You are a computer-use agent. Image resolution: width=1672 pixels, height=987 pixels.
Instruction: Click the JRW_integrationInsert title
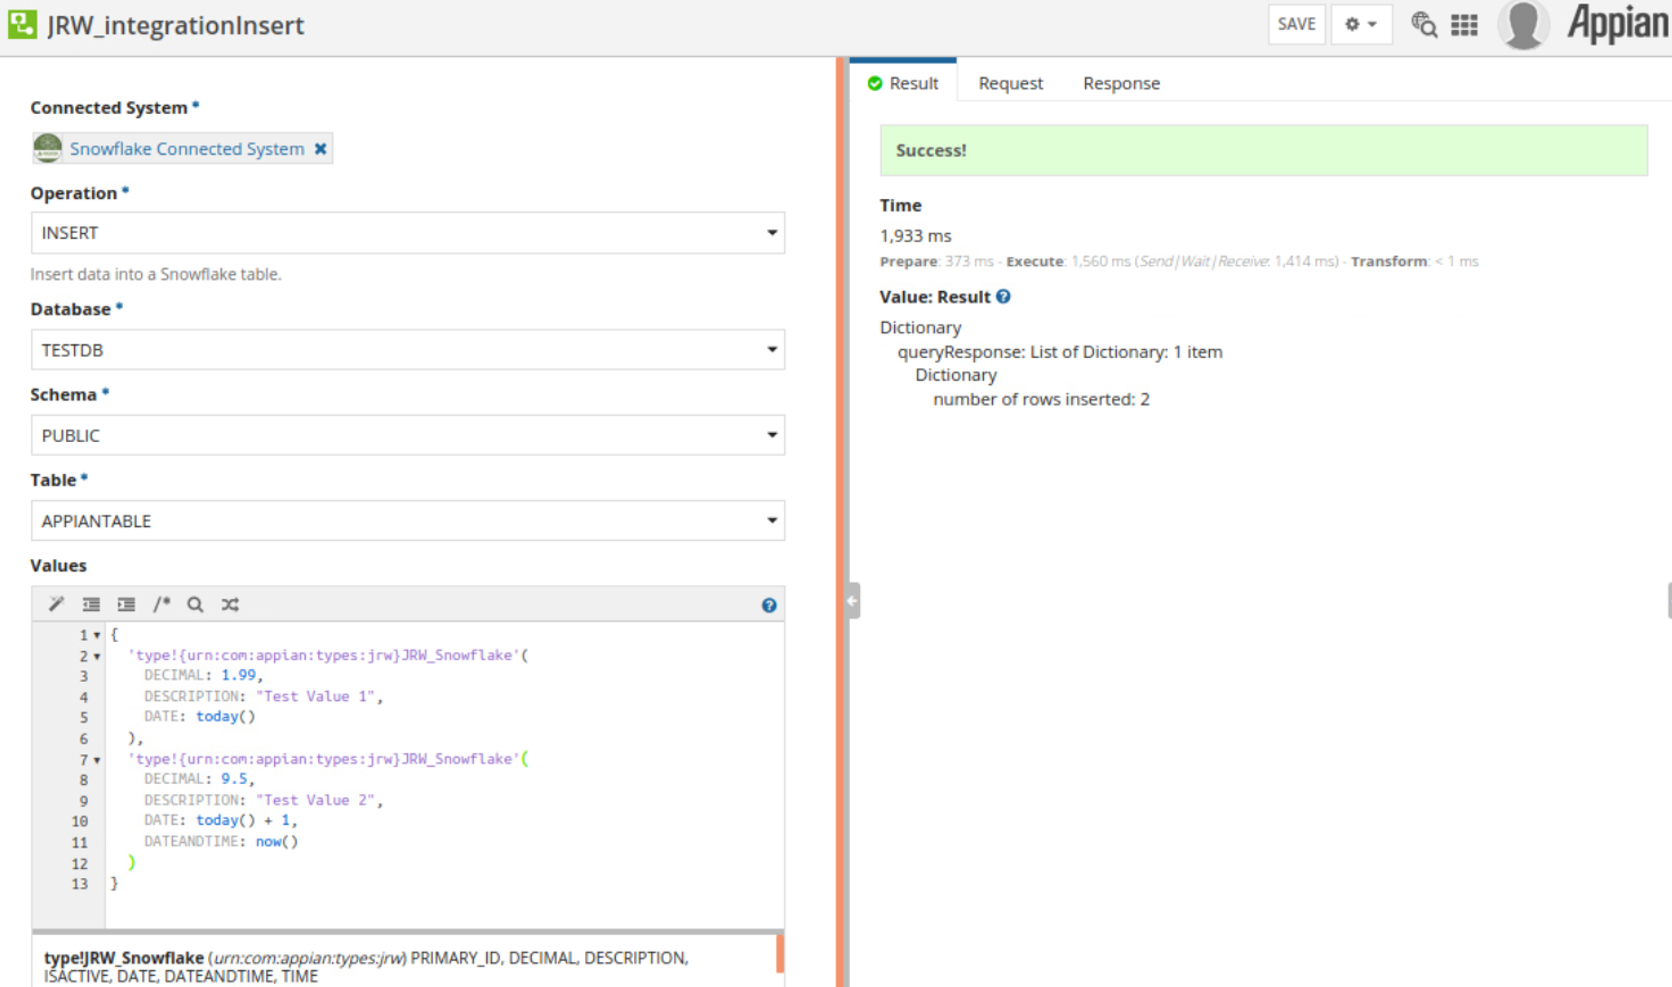click(175, 25)
